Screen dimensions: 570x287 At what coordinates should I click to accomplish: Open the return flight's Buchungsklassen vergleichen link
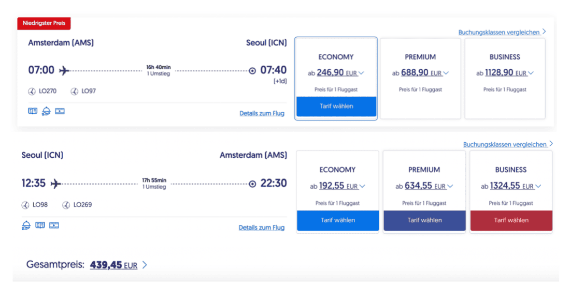click(x=505, y=144)
